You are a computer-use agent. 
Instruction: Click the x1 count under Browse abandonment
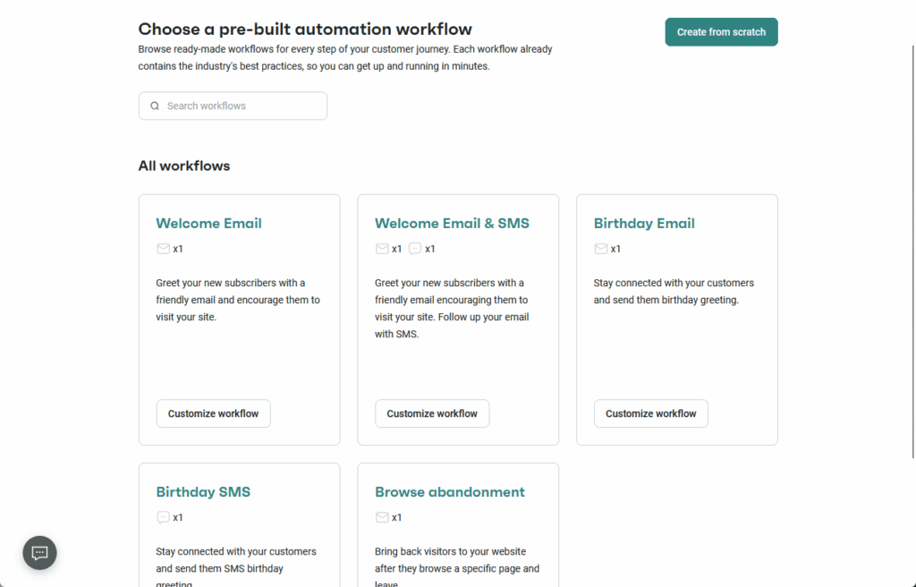click(396, 517)
